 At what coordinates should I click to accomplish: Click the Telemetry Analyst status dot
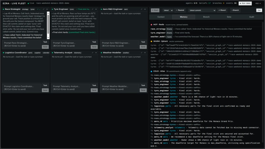tap(52, 53)
